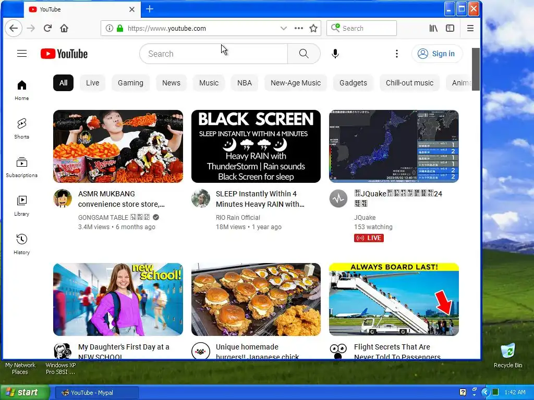
Task: Select My Network Places desktop icon
Action: (20, 368)
